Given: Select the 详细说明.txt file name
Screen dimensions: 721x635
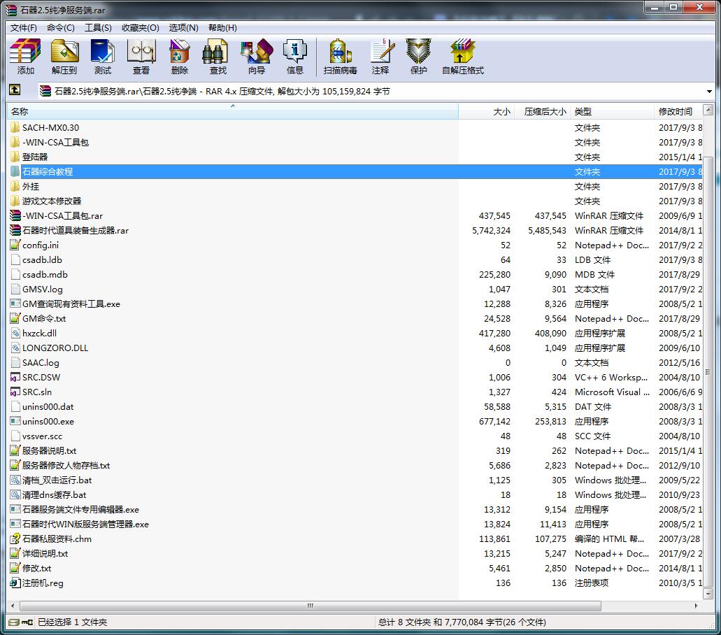Looking at the screenshot, I should (45, 554).
